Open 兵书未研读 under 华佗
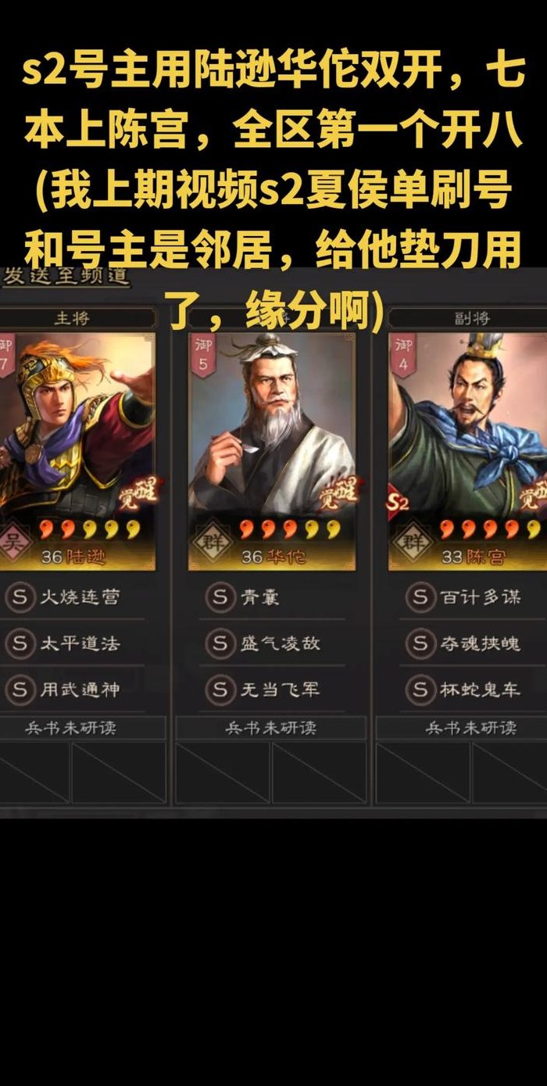This screenshot has width=547, height=1086. (x=270, y=728)
